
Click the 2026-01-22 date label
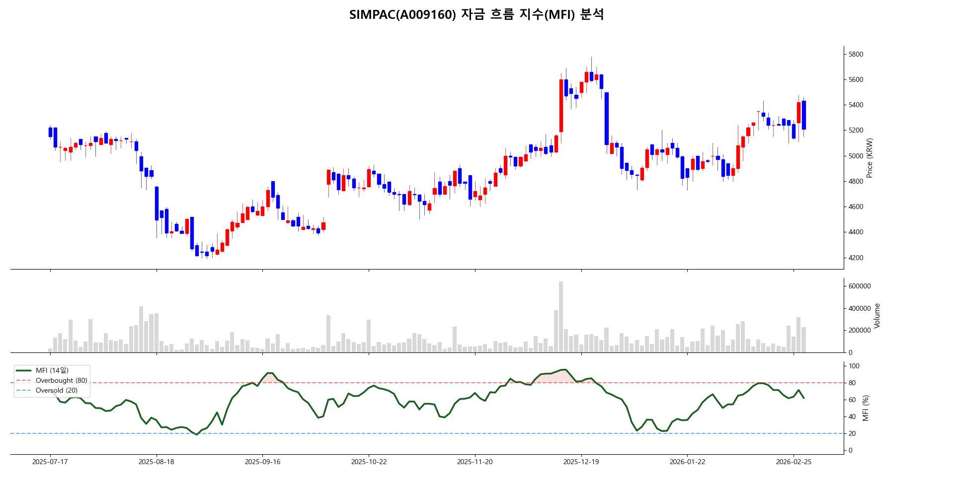688,462
